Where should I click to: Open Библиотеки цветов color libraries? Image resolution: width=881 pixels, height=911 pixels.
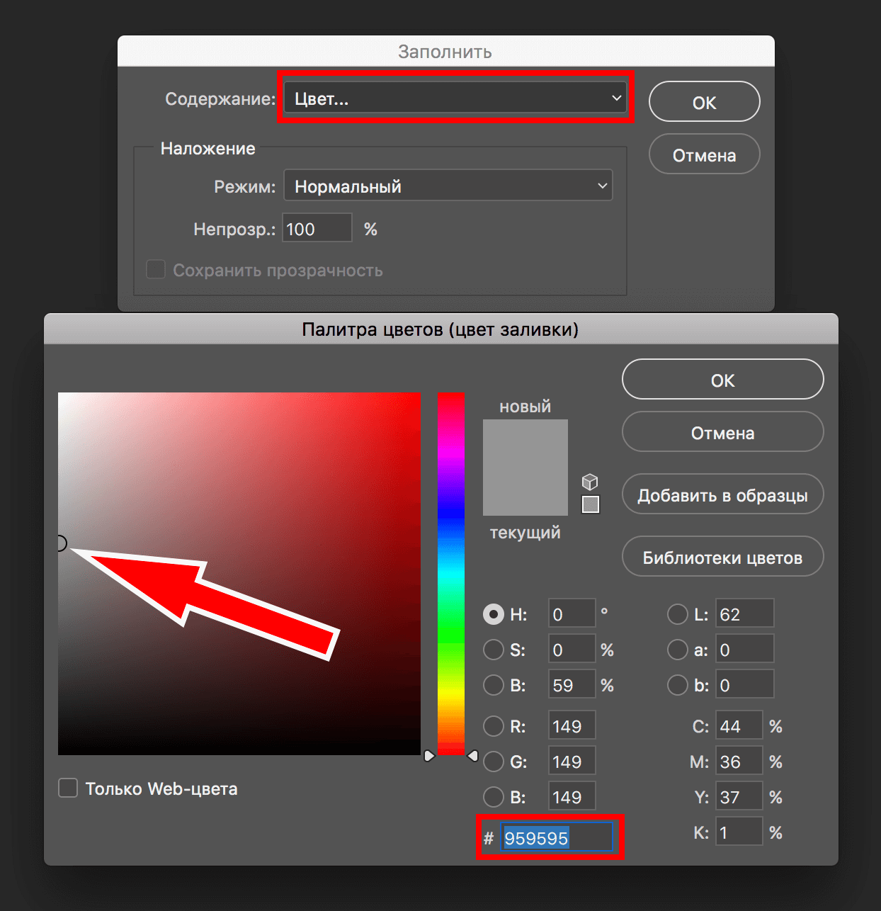[722, 558]
